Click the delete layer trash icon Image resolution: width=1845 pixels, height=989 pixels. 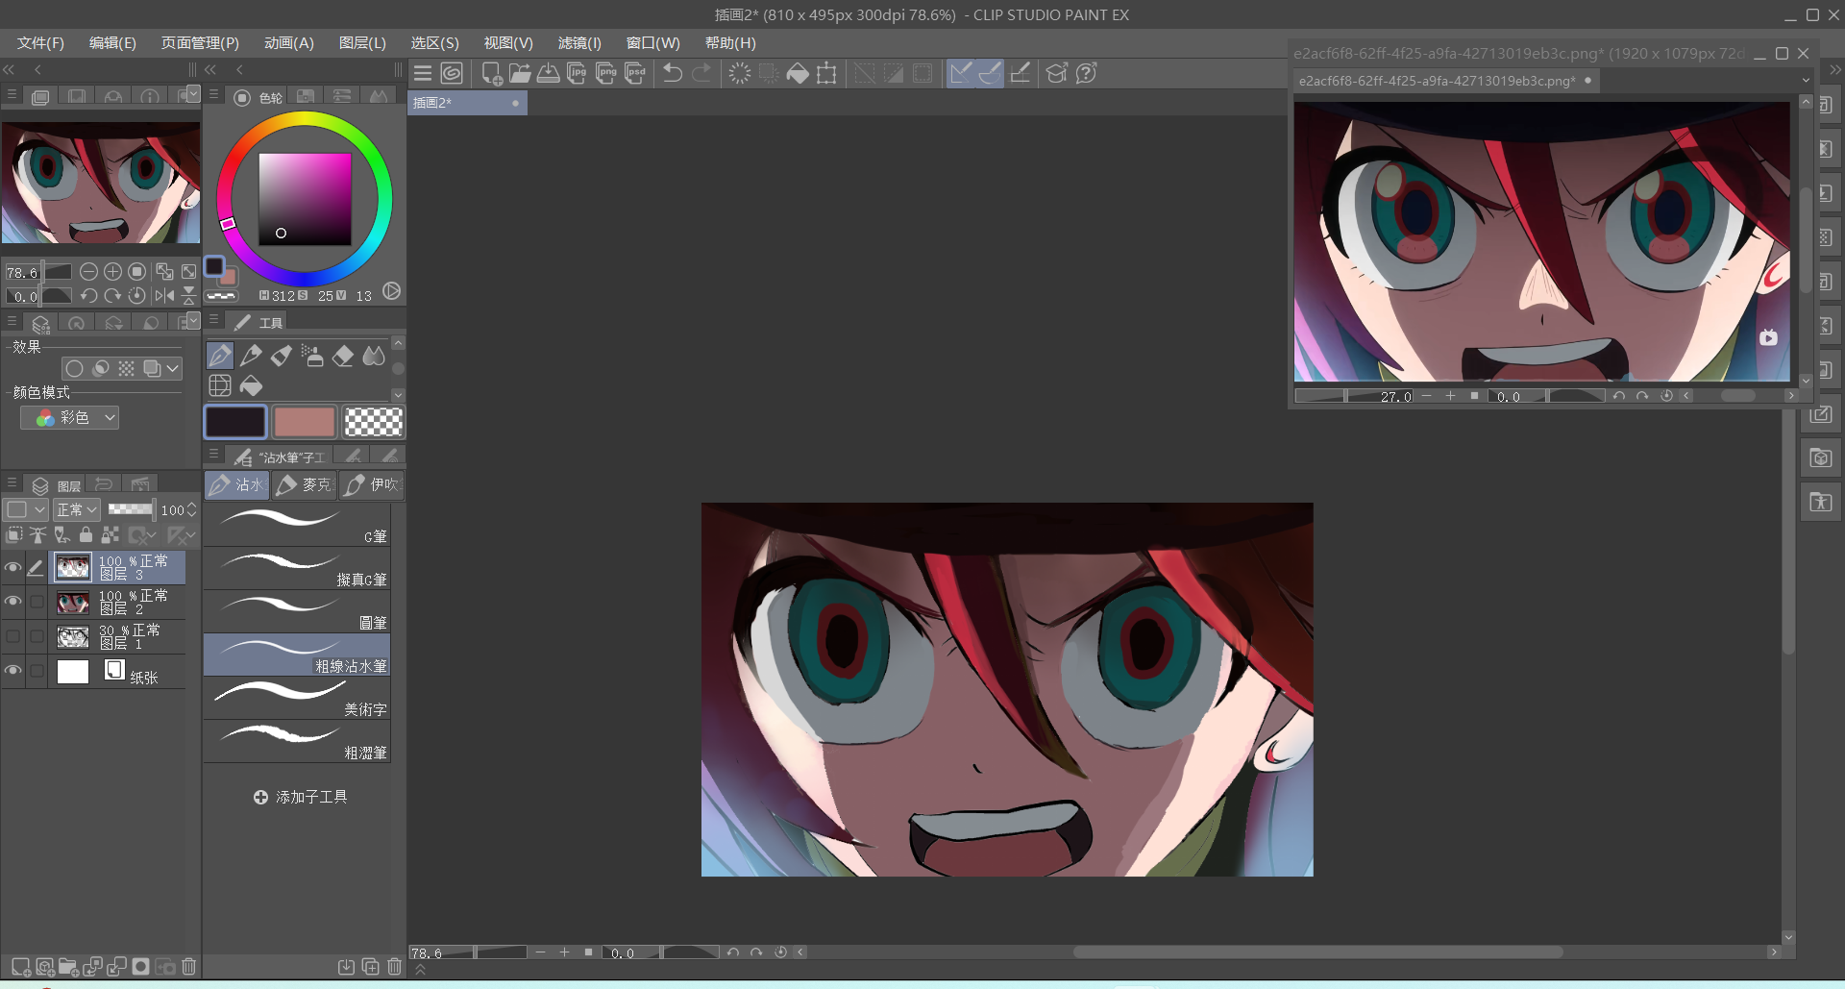[189, 967]
